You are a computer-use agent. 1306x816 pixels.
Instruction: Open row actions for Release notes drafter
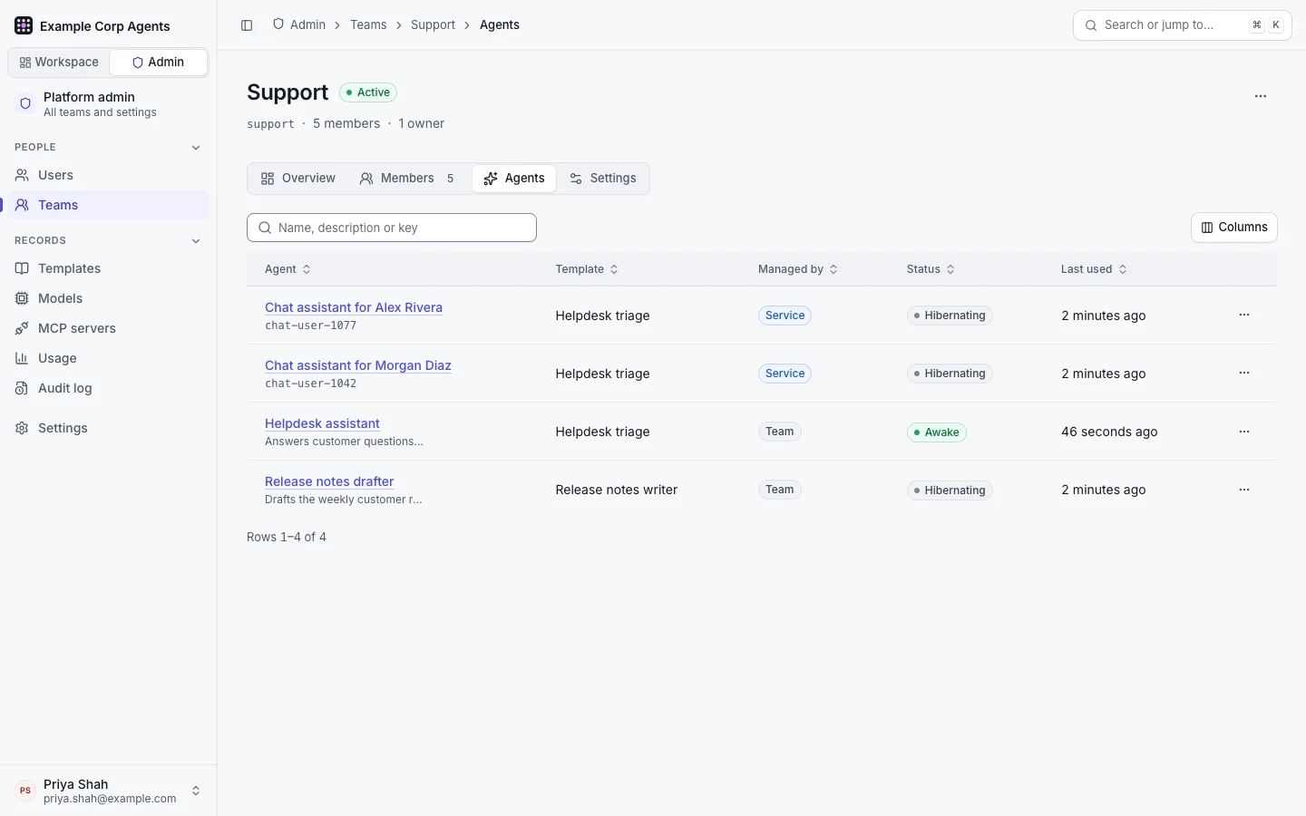pos(1244,490)
